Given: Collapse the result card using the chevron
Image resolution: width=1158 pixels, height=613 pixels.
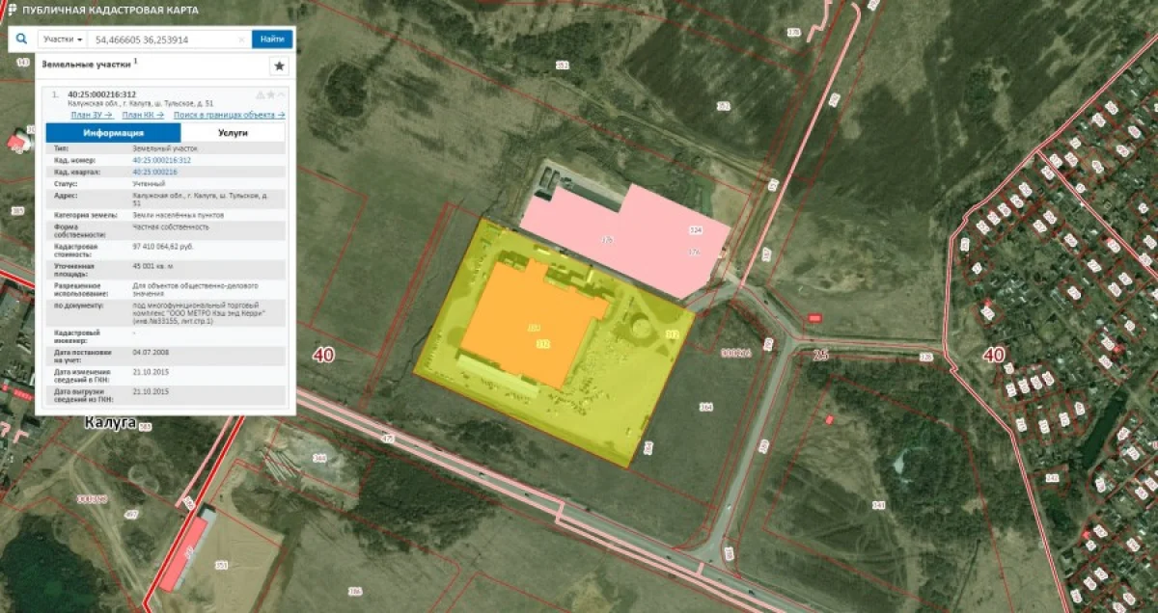Looking at the screenshot, I should (282, 93).
